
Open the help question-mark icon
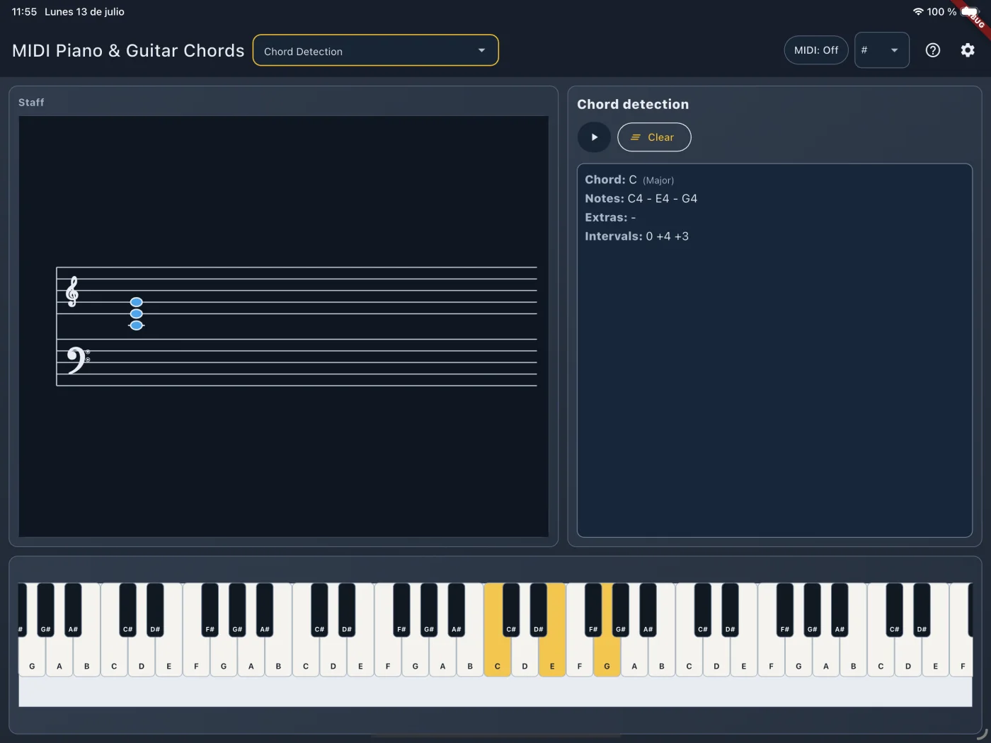pos(933,50)
